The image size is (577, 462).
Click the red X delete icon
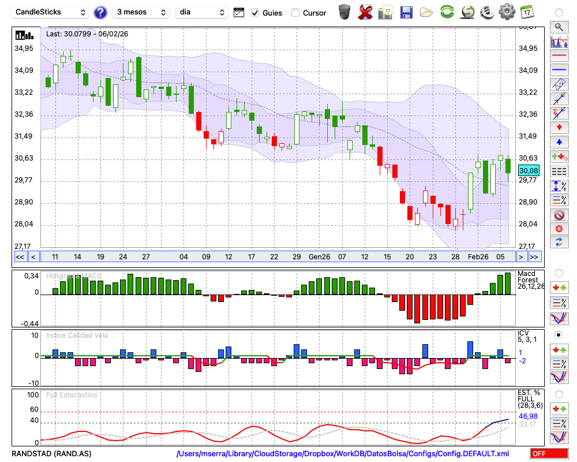coord(365,12)
